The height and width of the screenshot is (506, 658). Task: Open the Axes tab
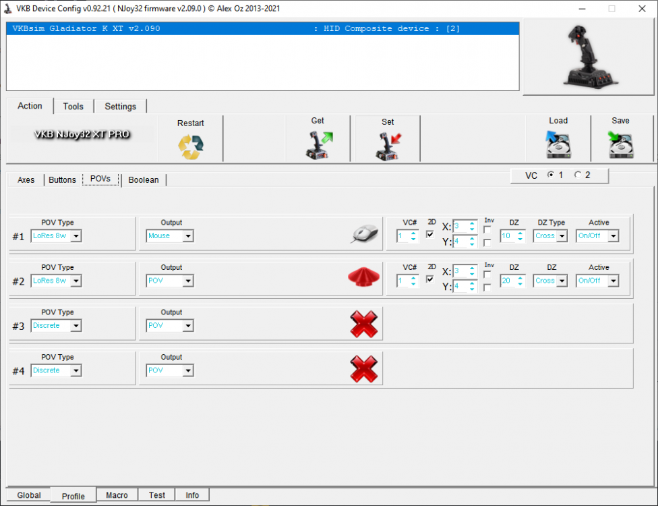click(x=26, y=179)
